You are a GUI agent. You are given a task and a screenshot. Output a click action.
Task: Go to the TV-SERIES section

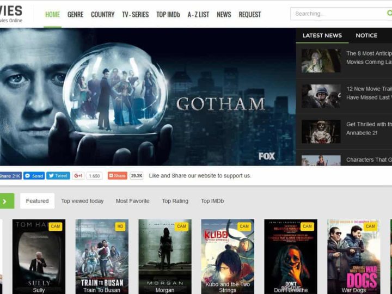click(136, 15)
